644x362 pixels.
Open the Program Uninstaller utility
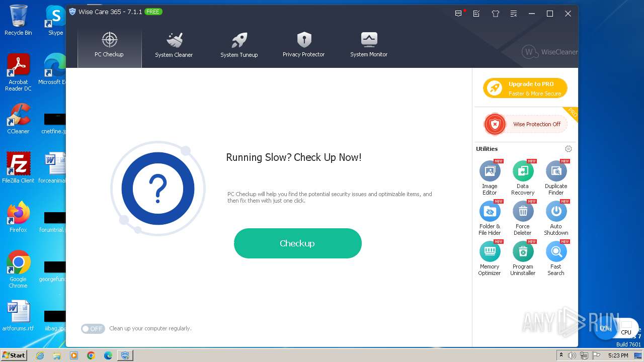pyautogui.click(x=523, y=258)
